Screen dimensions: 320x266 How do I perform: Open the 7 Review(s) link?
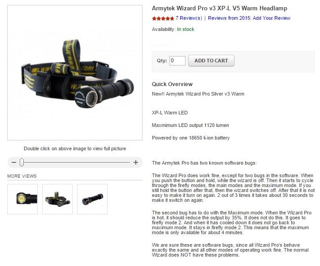pos(189,18)
